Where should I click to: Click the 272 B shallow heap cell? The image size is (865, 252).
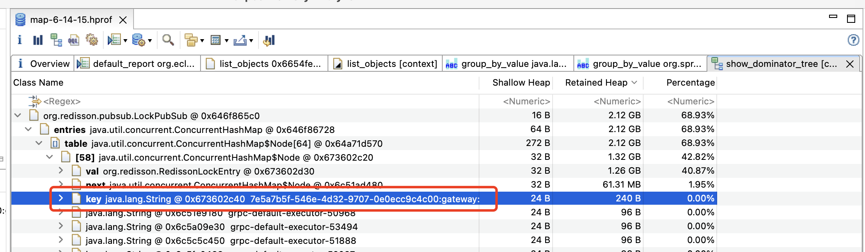tap(538, 143)
